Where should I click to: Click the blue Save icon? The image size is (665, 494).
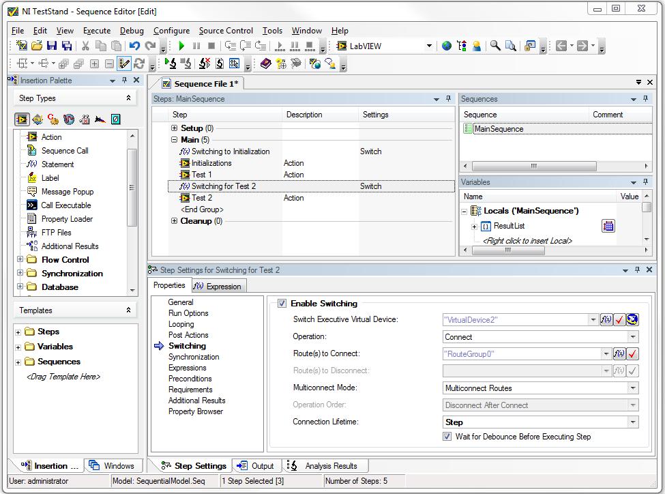point(52,46)
